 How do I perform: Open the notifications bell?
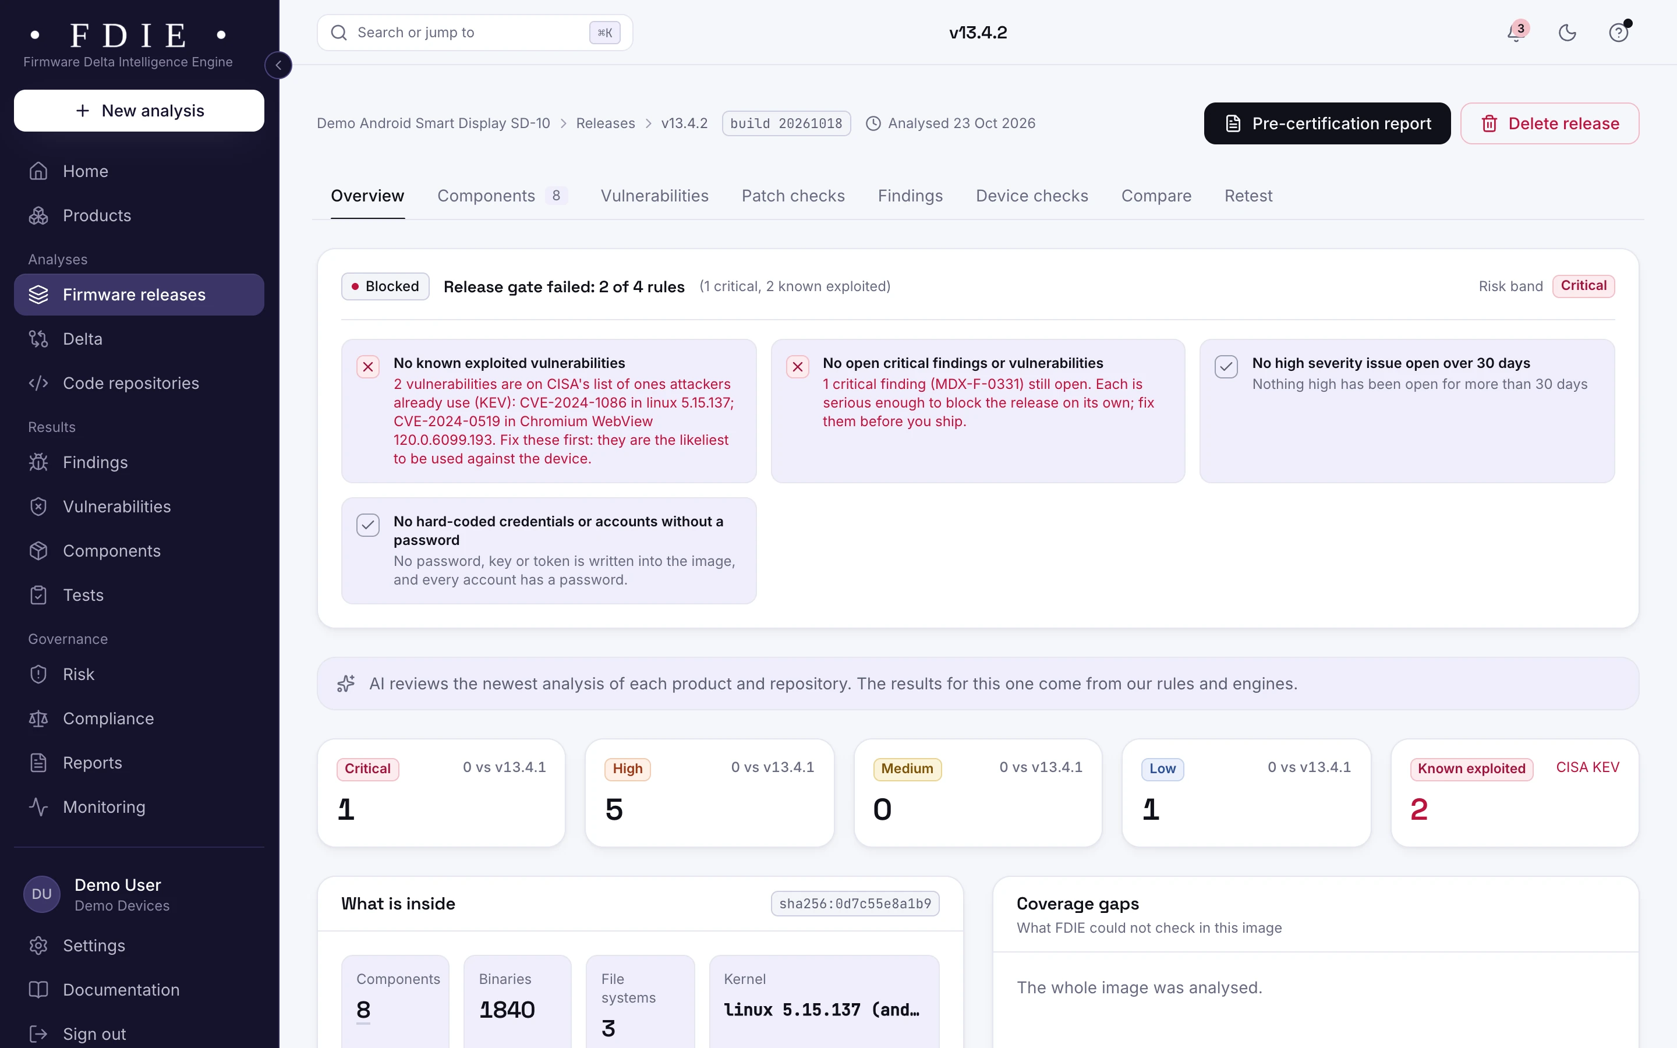[x=1516, y=33]
